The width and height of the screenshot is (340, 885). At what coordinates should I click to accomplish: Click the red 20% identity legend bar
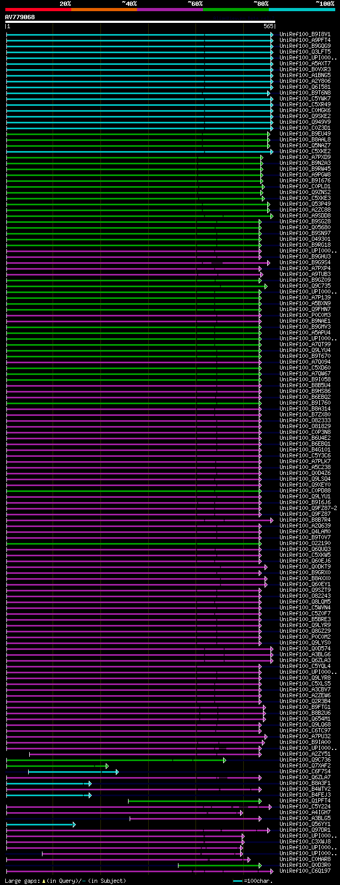click(38, 10)
